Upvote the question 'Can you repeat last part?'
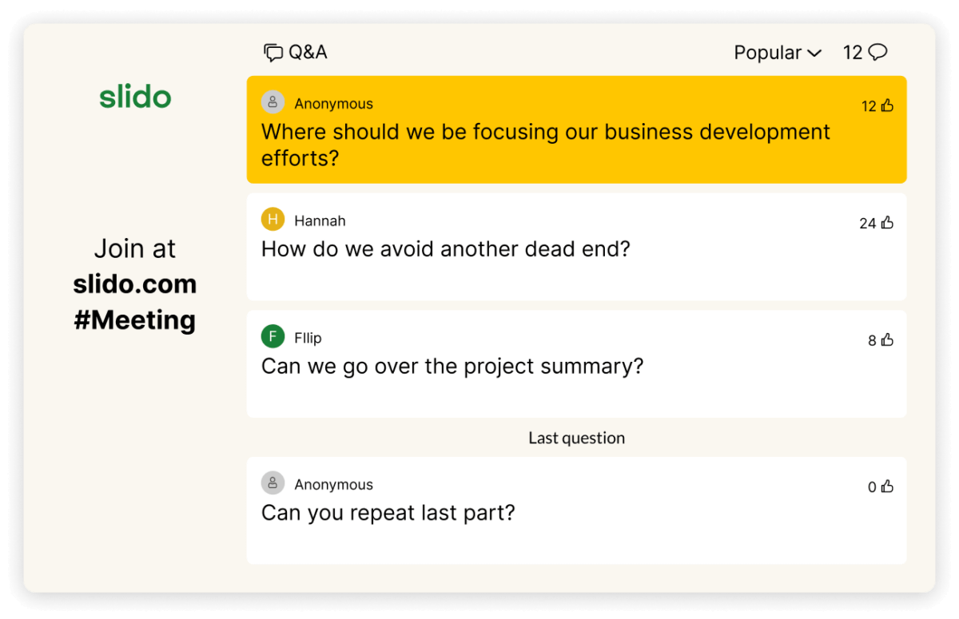 point(887,486)
